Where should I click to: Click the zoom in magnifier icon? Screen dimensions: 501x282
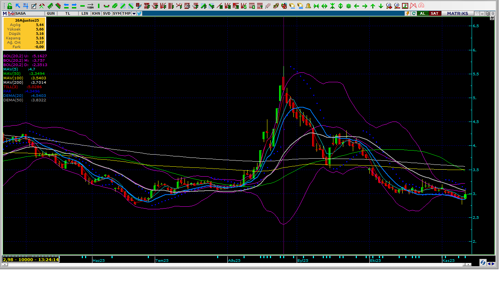tap(389, 6)
